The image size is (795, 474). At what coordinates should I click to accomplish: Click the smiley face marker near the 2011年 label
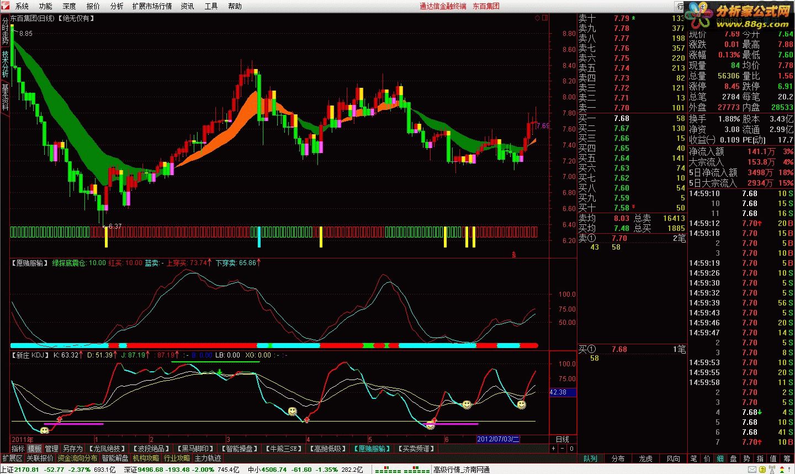45,430
